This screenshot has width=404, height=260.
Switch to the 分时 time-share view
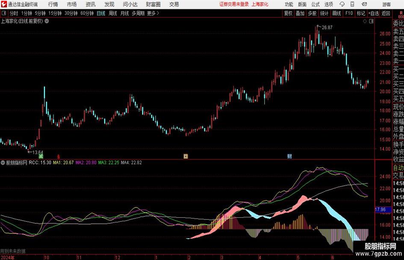pyautogui.click(x=14, y=13)
